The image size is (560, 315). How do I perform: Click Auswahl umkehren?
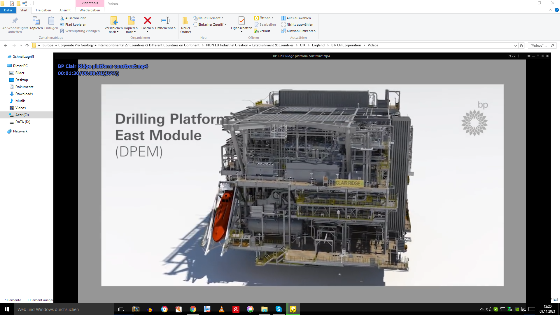point(298,31)
